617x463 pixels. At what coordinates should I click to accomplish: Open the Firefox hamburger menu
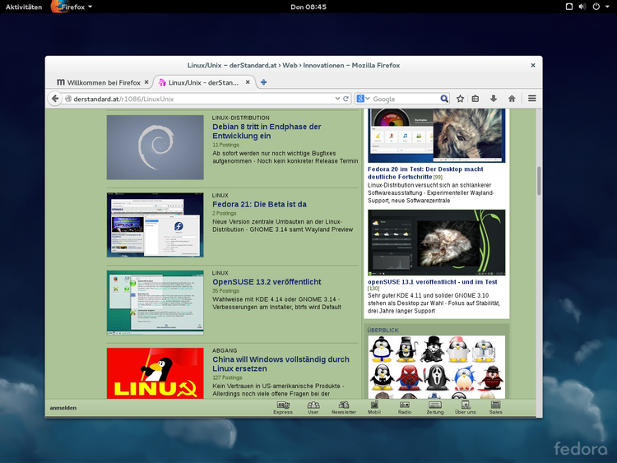coord(532,99)
